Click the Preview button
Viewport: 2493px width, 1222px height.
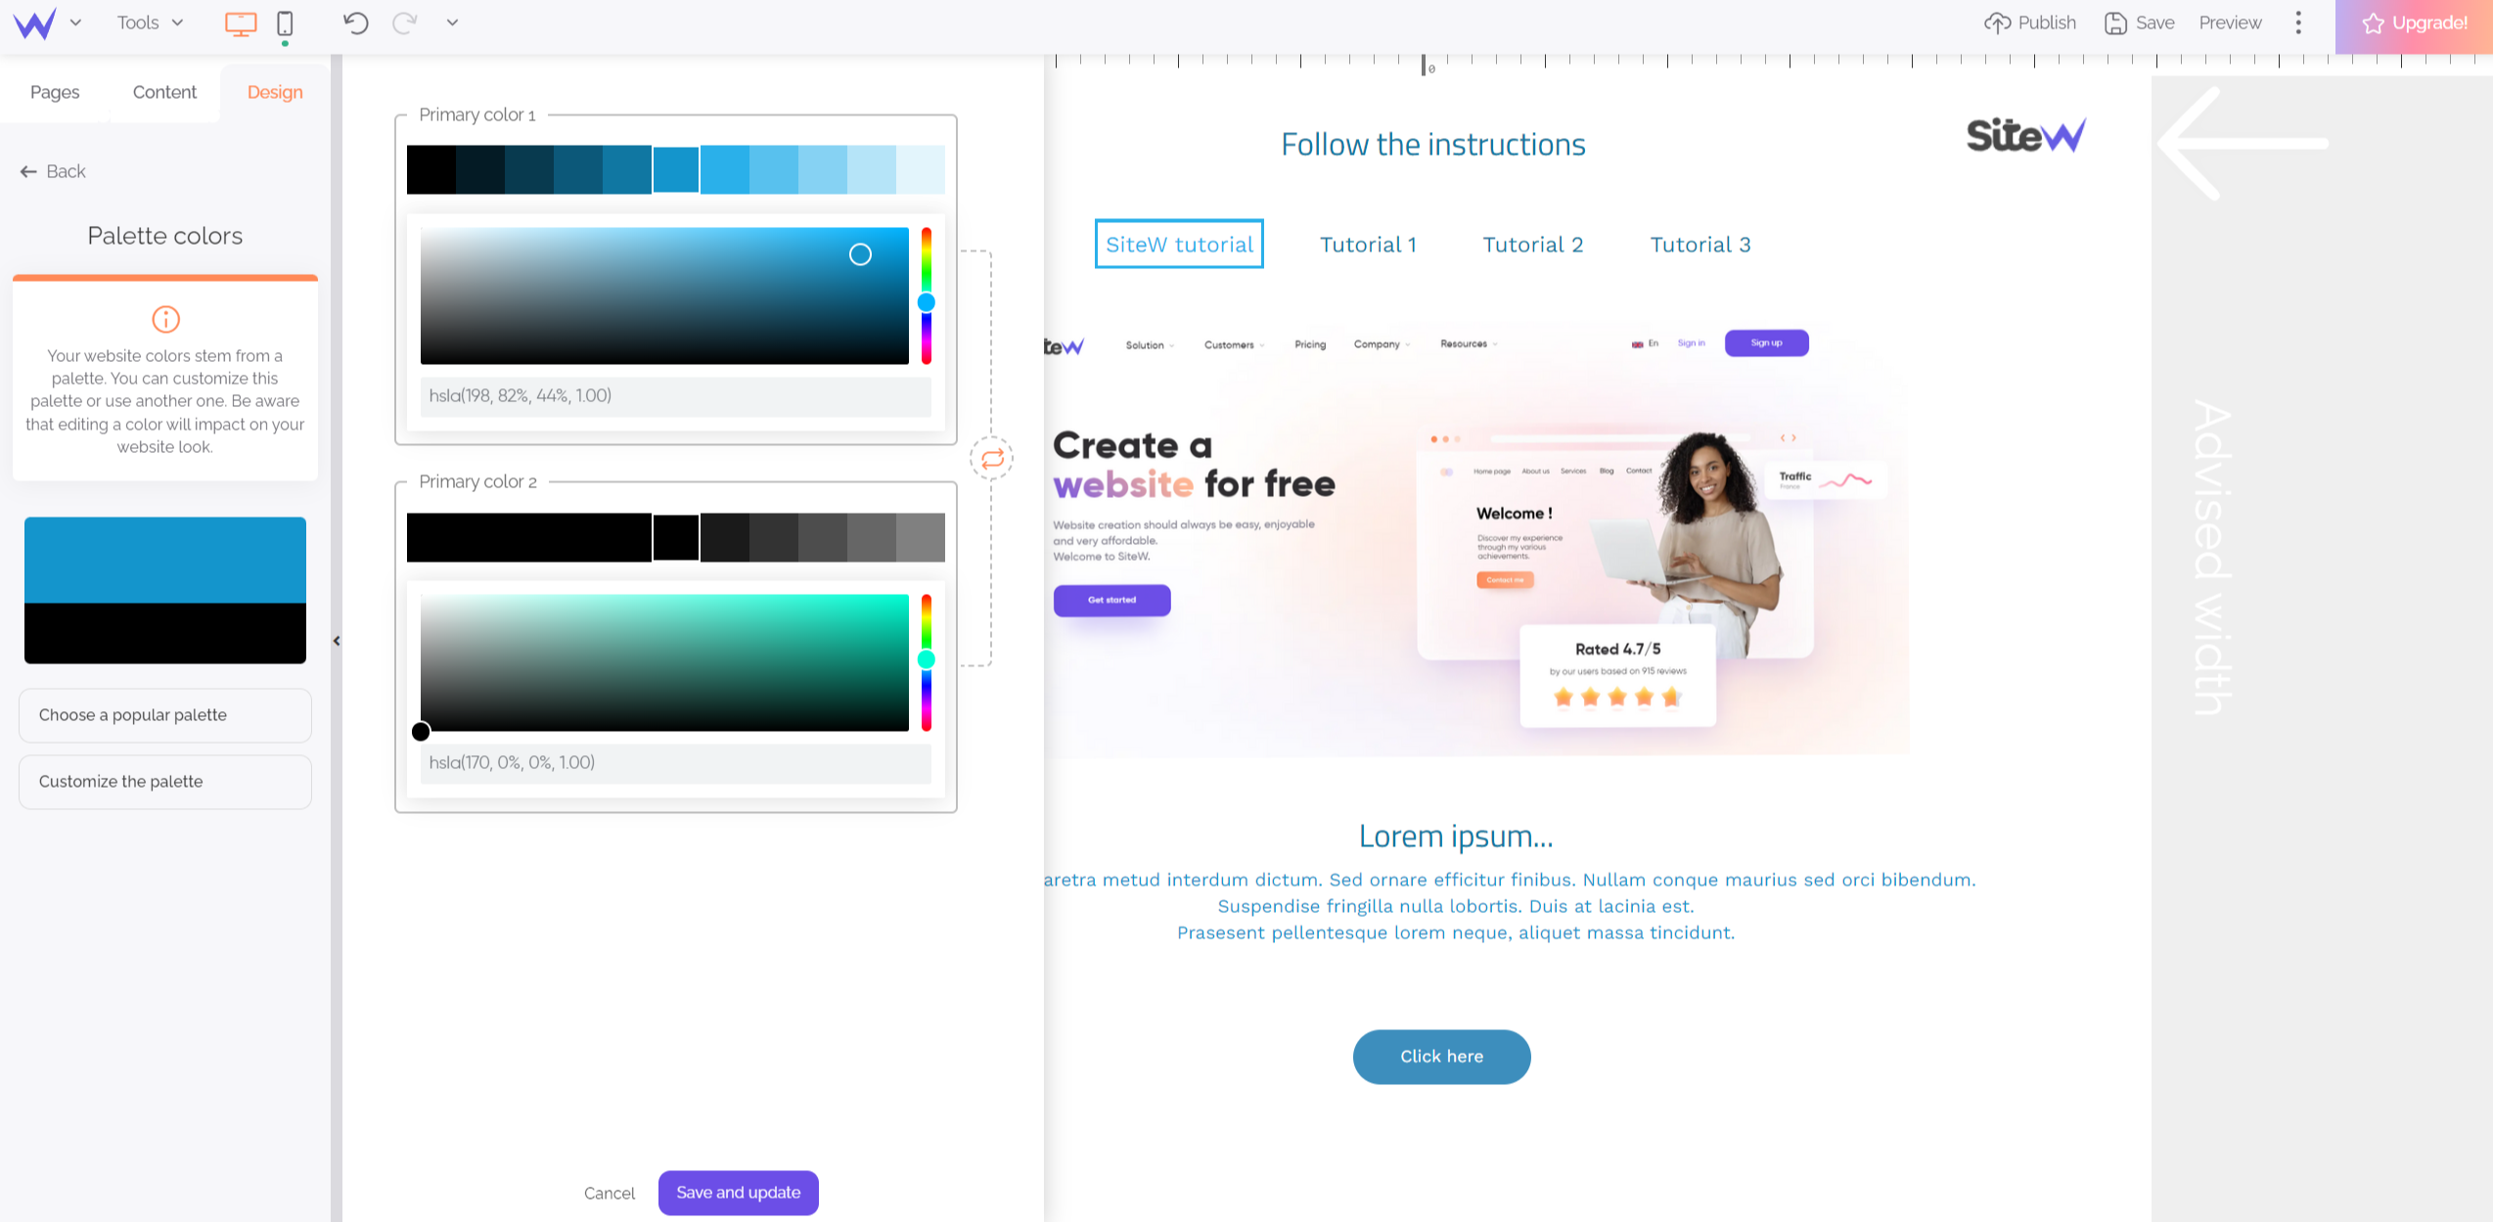(2231, 21)
